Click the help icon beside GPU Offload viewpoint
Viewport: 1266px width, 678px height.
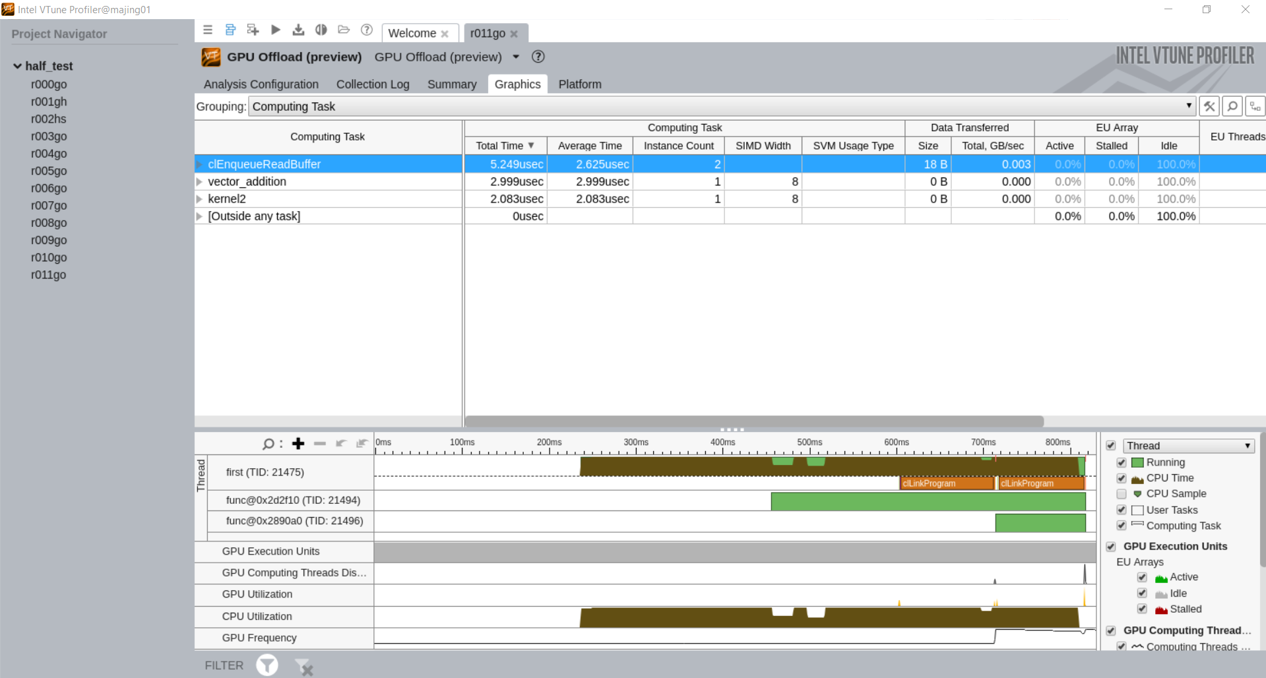coord(538,57)
